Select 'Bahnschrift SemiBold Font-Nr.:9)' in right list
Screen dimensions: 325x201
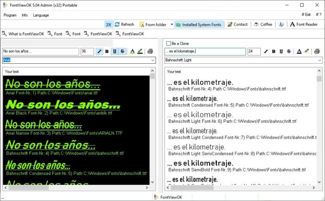pyautogui.click(x=237, y=170)
